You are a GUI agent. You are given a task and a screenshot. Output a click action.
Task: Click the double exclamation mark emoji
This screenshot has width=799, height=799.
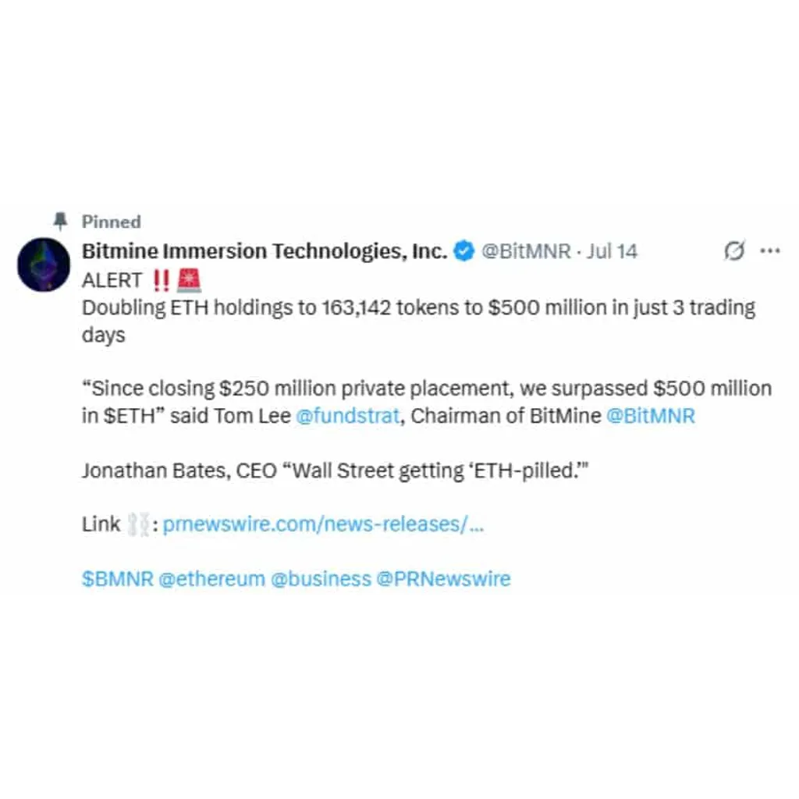pos(161,280)
